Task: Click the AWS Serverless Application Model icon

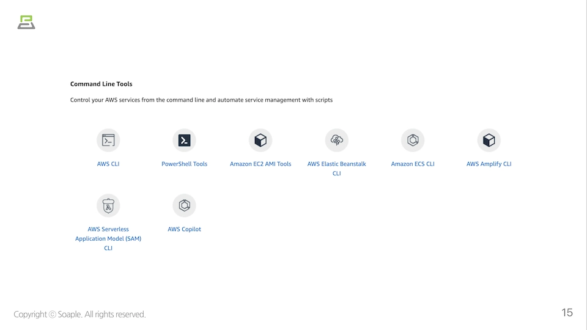Action: point(108,206)
